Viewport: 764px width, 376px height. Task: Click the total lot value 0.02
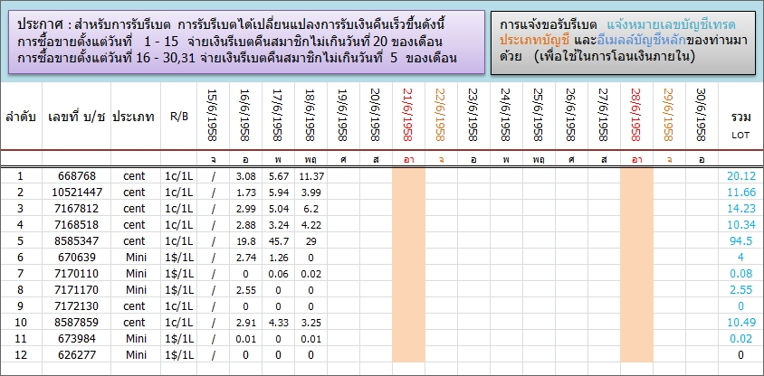(x=740, y=339)
